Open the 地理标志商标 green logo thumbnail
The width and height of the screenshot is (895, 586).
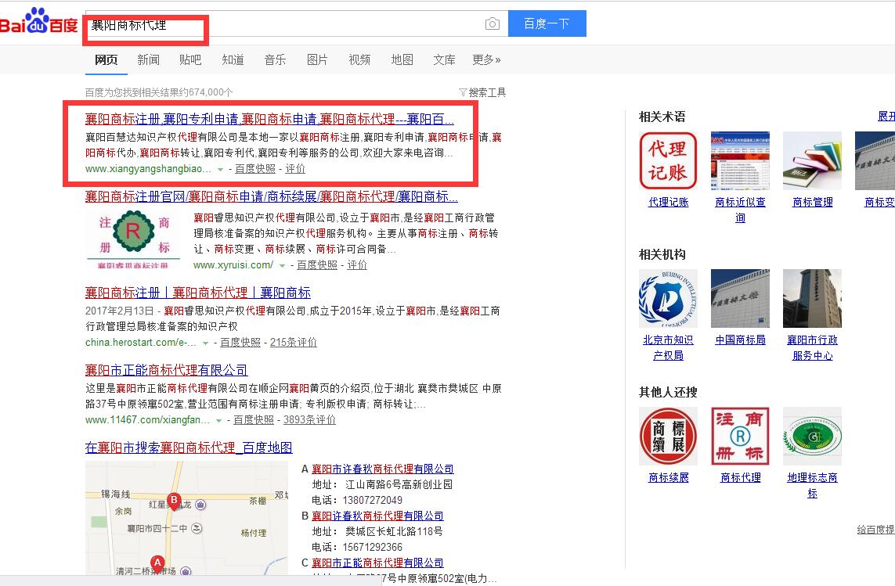click(812, 436)
